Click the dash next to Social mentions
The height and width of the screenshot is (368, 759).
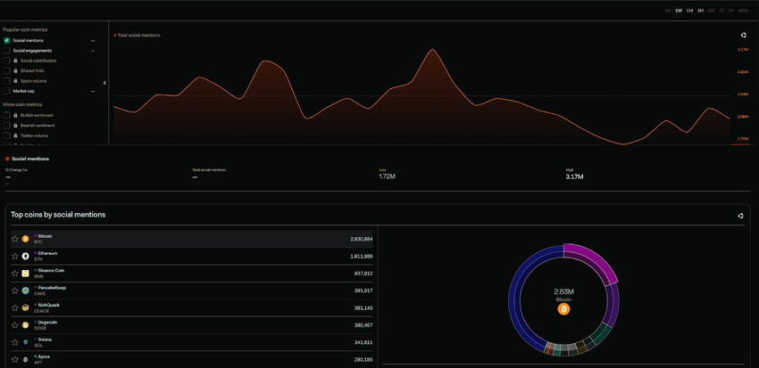(93, 41)
